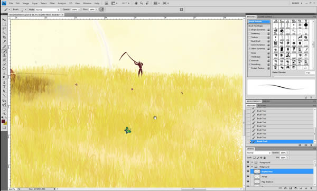
Task: Open the workspace switcher dropdown
Action: point(297,3)
